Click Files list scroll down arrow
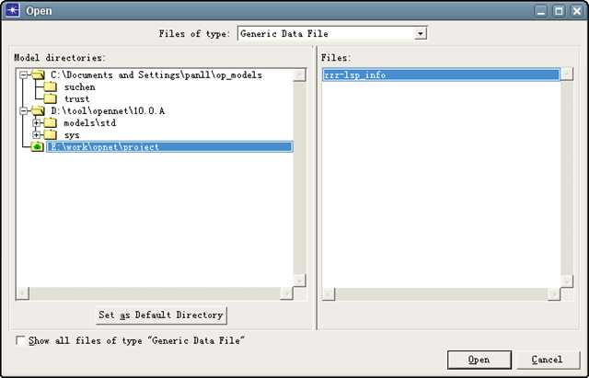This screenshot has height=378, width=589. pyautogui.click(x=567, y=281)
